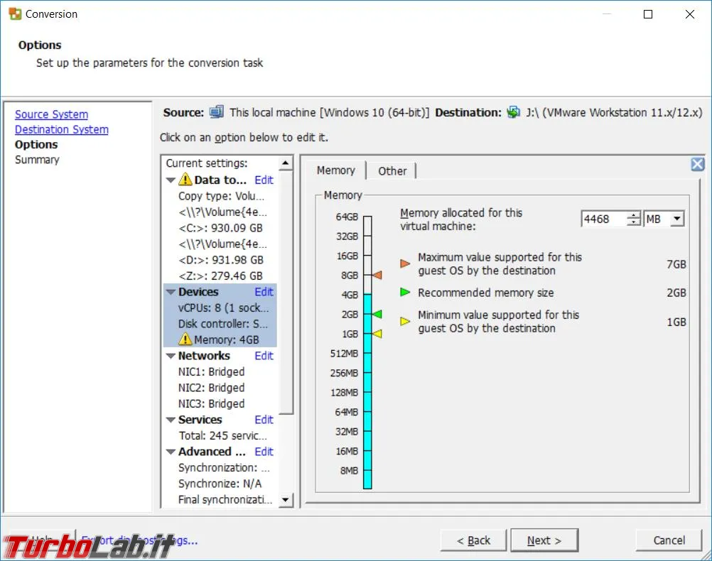Collapse the Networks section triangle
712x561 pixels.
(171, 356)
